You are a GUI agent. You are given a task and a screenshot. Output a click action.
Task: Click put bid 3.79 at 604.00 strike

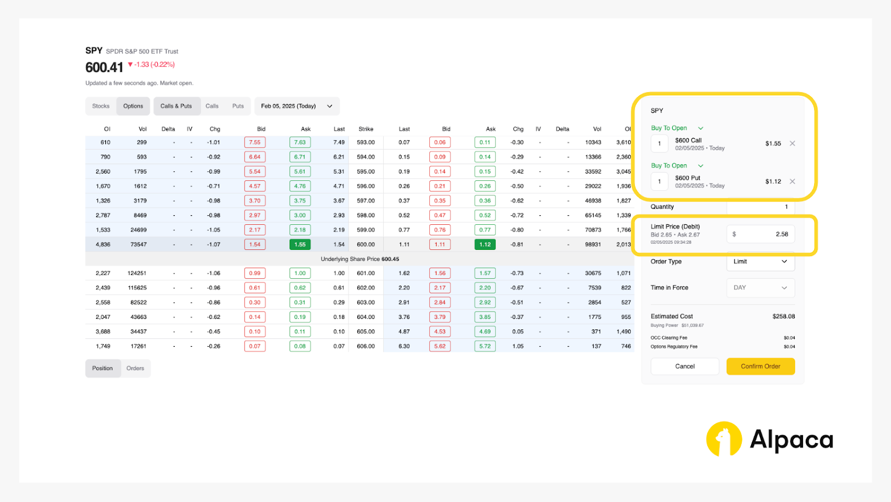tap(440, 317)
